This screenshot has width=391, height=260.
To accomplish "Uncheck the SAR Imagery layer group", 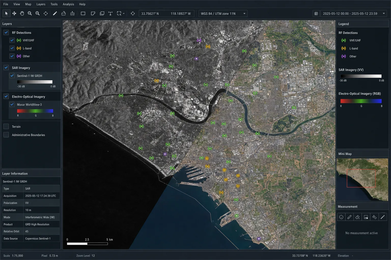I will click(x=6, y=68).
